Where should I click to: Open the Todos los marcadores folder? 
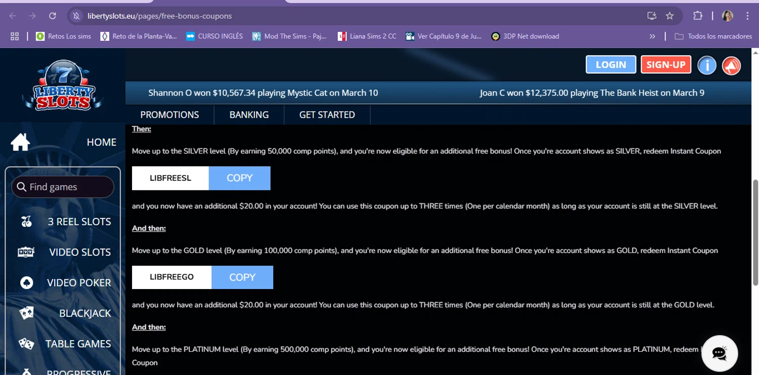click(x=713, y=36)
